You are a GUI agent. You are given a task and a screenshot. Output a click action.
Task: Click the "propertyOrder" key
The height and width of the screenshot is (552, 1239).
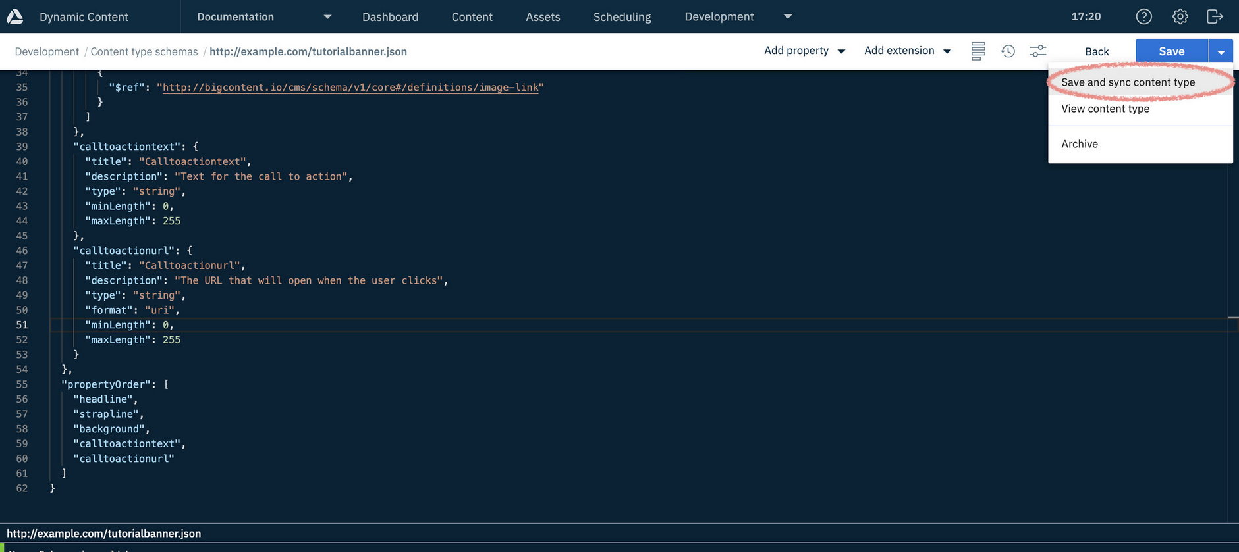click(106, 384)
